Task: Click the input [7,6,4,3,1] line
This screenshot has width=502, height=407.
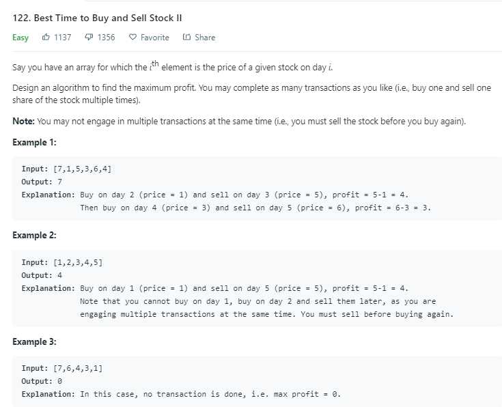Action: 61,368
